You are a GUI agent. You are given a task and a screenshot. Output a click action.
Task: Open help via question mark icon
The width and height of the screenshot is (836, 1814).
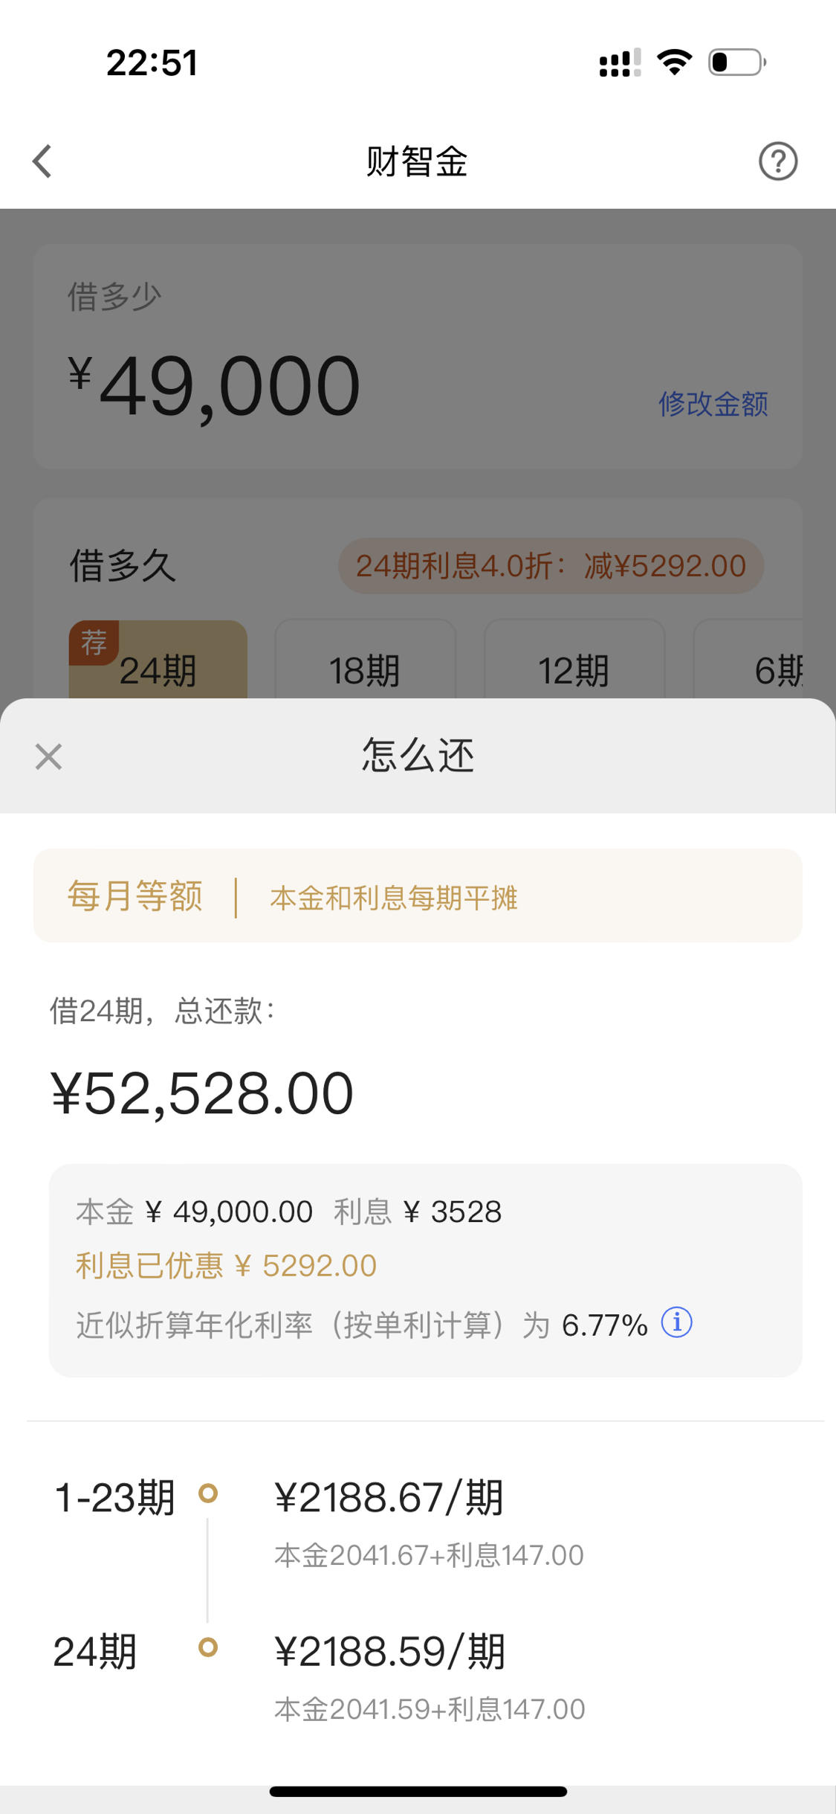pos(778,161)
